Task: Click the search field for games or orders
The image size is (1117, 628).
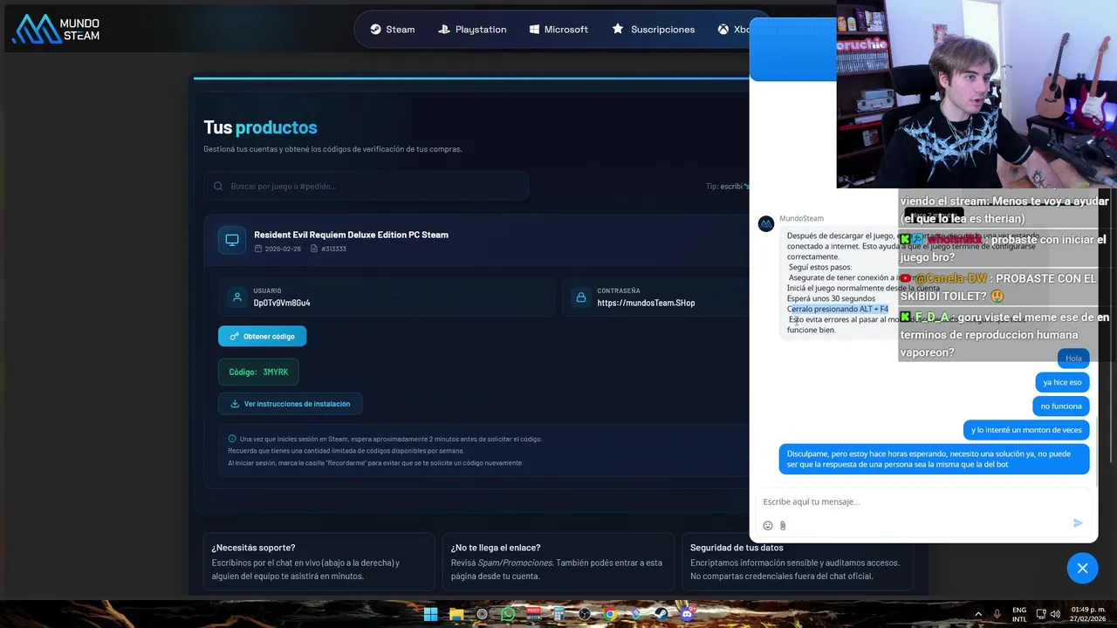Action: tap(367, 186)
